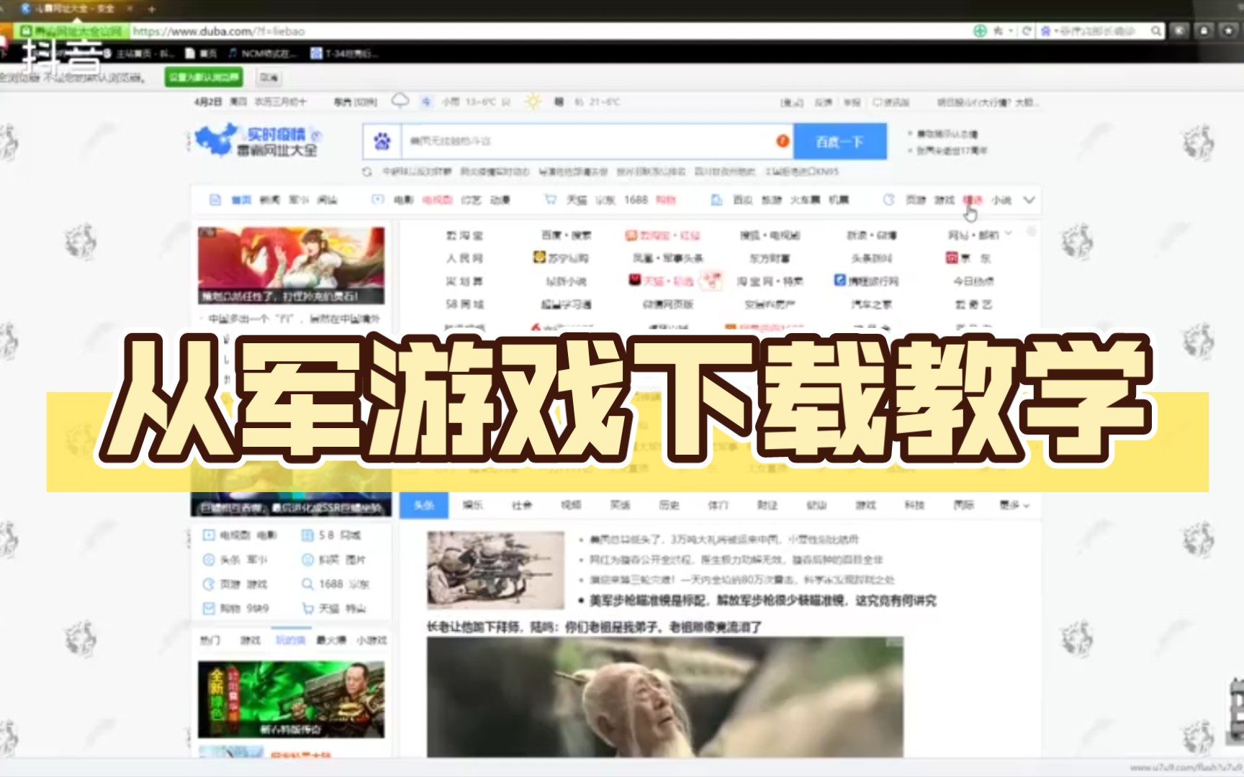Expand the 更多 news tabs dropdown
Viewport: 1244px width, 777px height.
[x=1014, y=505]
